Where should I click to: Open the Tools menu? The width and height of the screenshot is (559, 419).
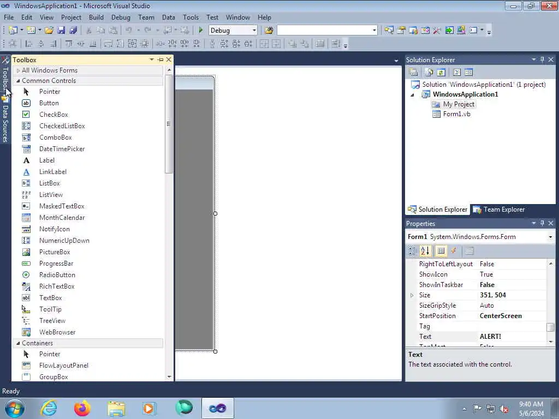pyautogui.click(x=191, y=17)
